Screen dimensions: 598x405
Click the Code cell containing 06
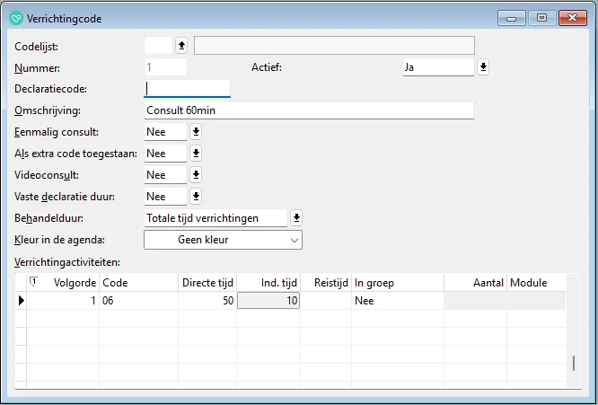[138, 302]
